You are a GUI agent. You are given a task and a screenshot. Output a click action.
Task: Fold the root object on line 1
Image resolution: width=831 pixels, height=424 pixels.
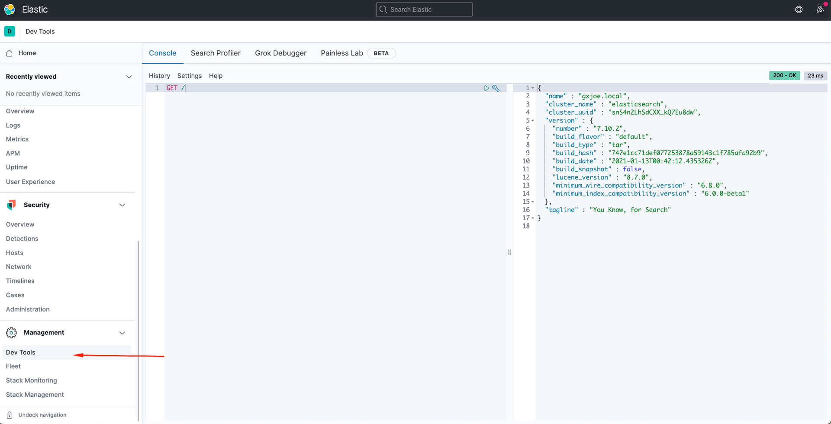533,88
